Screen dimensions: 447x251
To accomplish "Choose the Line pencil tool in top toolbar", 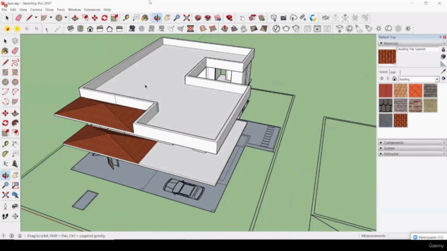I will tap(29, 18).
